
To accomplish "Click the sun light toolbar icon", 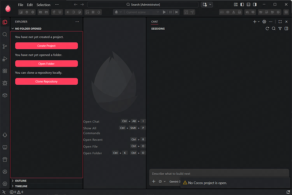I will coord(68,12).
